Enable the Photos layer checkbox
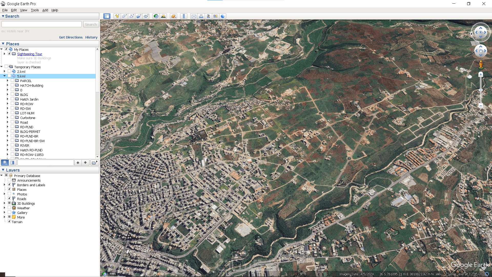492x277 pixels. point(9,194)
